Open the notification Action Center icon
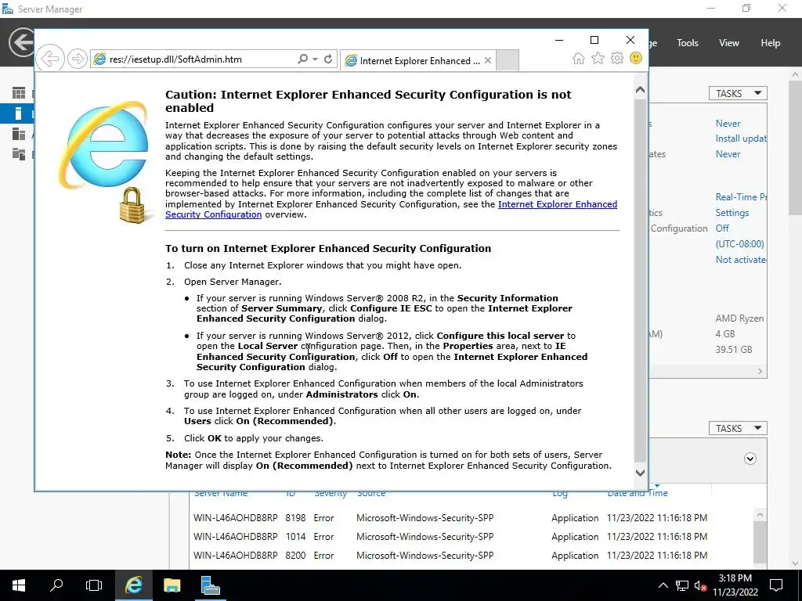This screenshot has height=601, width=802. [776, 585]
